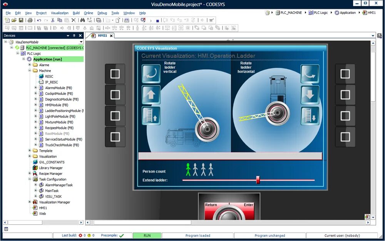The image size is (385, 241).
Task: Toggle the top-right square HMI side button
Action: 345,74
